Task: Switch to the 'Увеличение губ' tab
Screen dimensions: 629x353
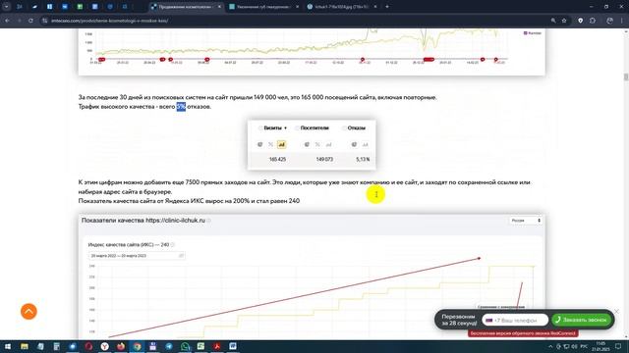Action: (x=263, y=7)
